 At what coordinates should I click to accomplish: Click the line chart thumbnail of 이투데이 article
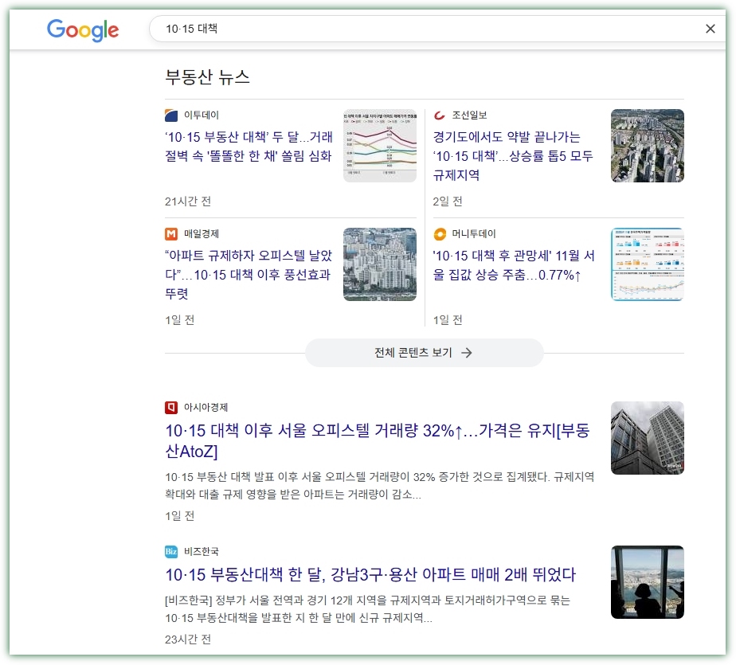(379, 146)
